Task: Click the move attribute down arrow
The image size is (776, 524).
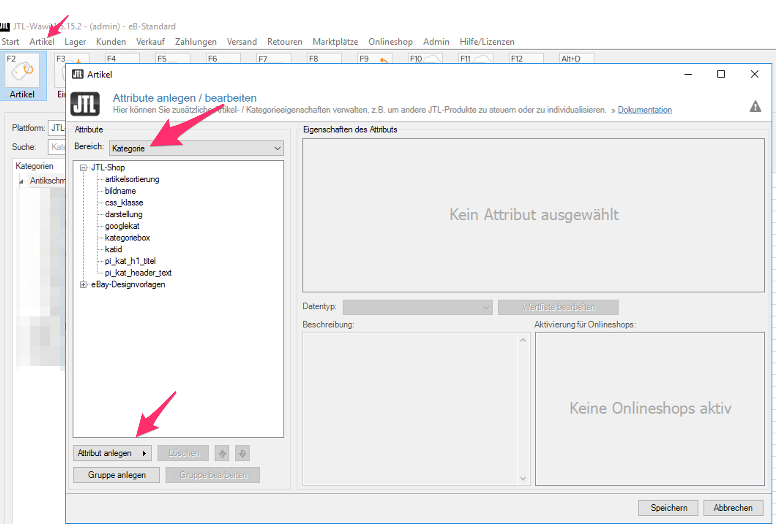Action: pyautogui.click(x=242, y=453)
